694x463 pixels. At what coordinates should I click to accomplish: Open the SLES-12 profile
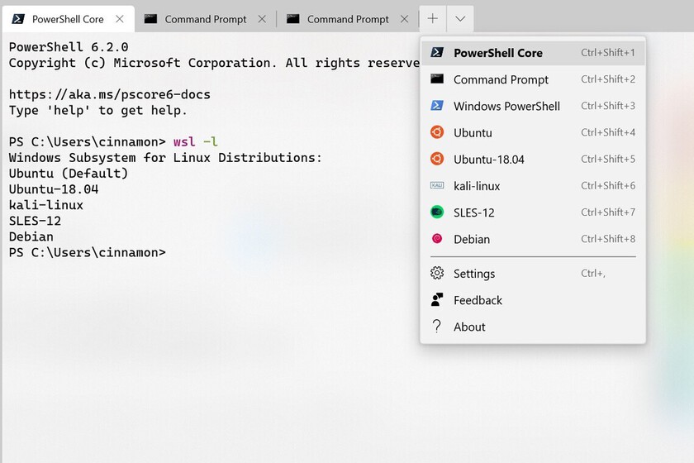pos(533,212)
